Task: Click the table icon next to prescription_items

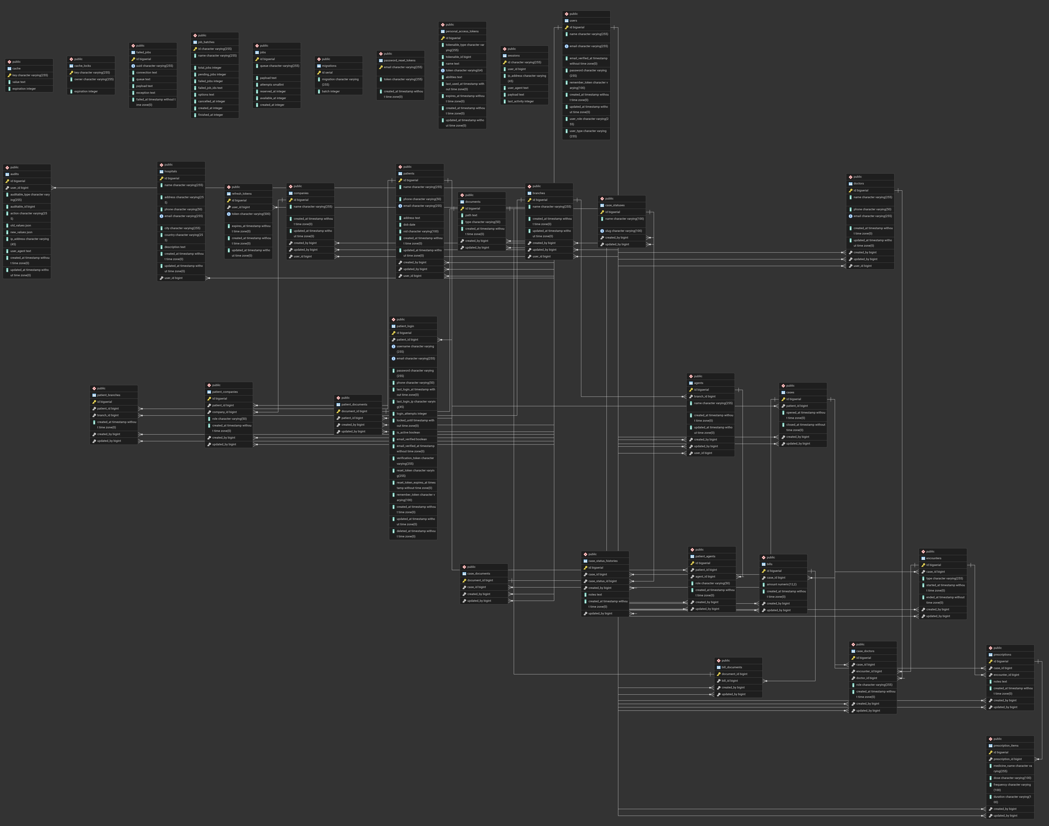Action: pyautogui.click(x=991, y=746)
